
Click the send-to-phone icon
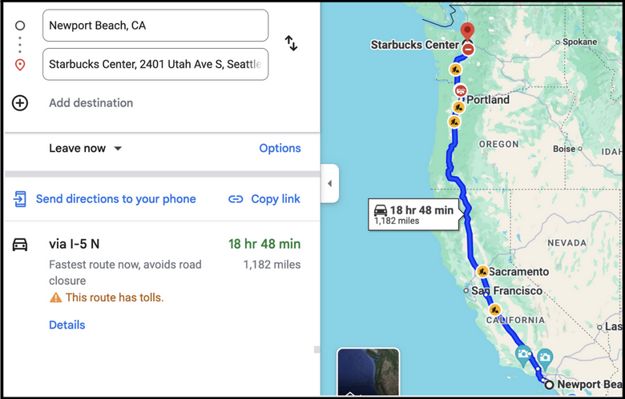coord(20,199)
